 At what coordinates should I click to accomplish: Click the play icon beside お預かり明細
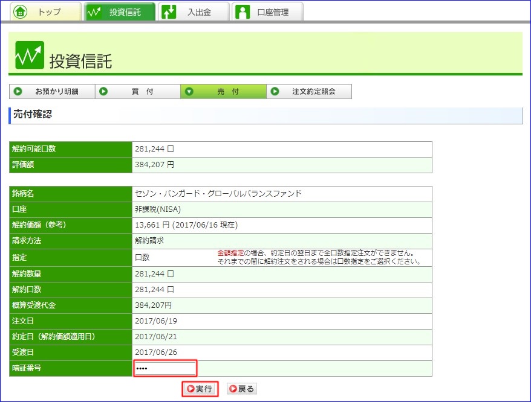(18, 91)
